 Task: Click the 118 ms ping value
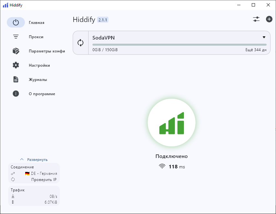point(177,167)
